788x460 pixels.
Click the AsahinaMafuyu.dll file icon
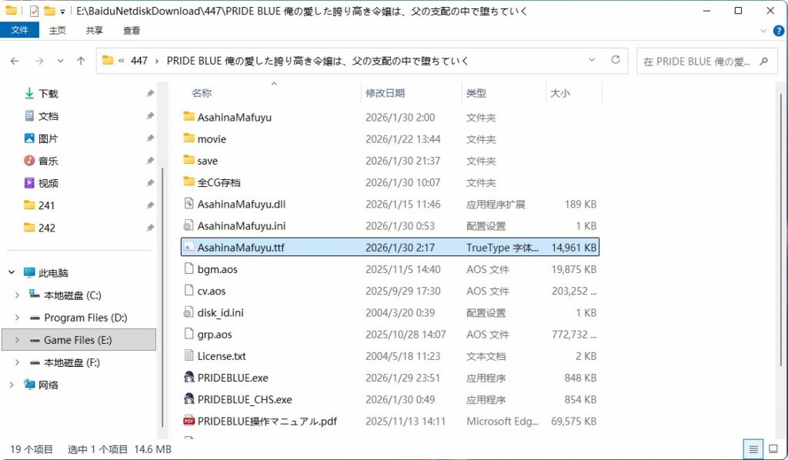tap(189, 203)
